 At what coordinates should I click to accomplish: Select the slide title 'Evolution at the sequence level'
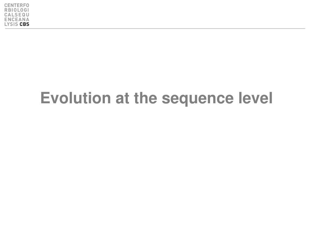(156, 98)
